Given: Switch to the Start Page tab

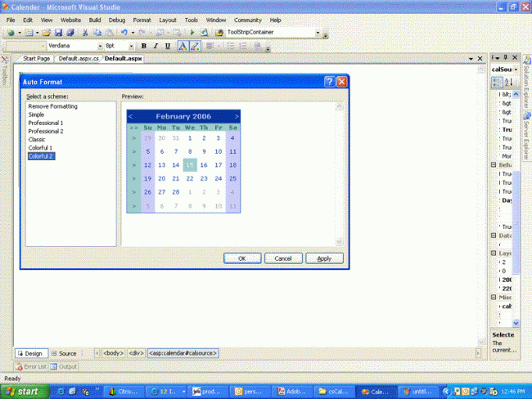Looking at the screenshot, I should tap(36, 59).
